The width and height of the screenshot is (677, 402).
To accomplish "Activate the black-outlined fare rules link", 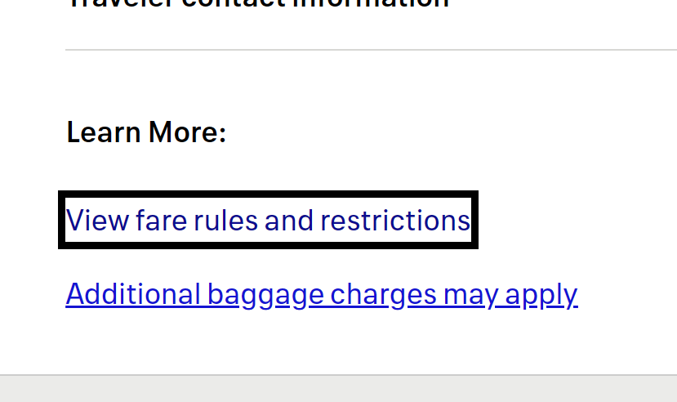I will click(x=268, y=221).
